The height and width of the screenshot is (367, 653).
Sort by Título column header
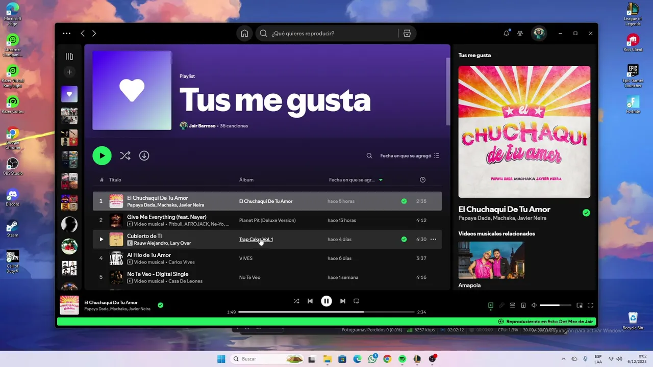pyautogui.click(x=115, y=180)
